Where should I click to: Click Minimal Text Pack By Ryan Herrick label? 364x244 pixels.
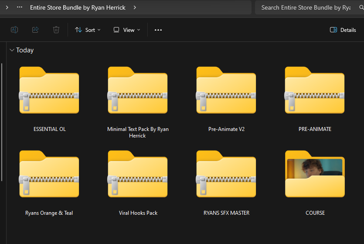pyautogui.click(x=138, y=132)
